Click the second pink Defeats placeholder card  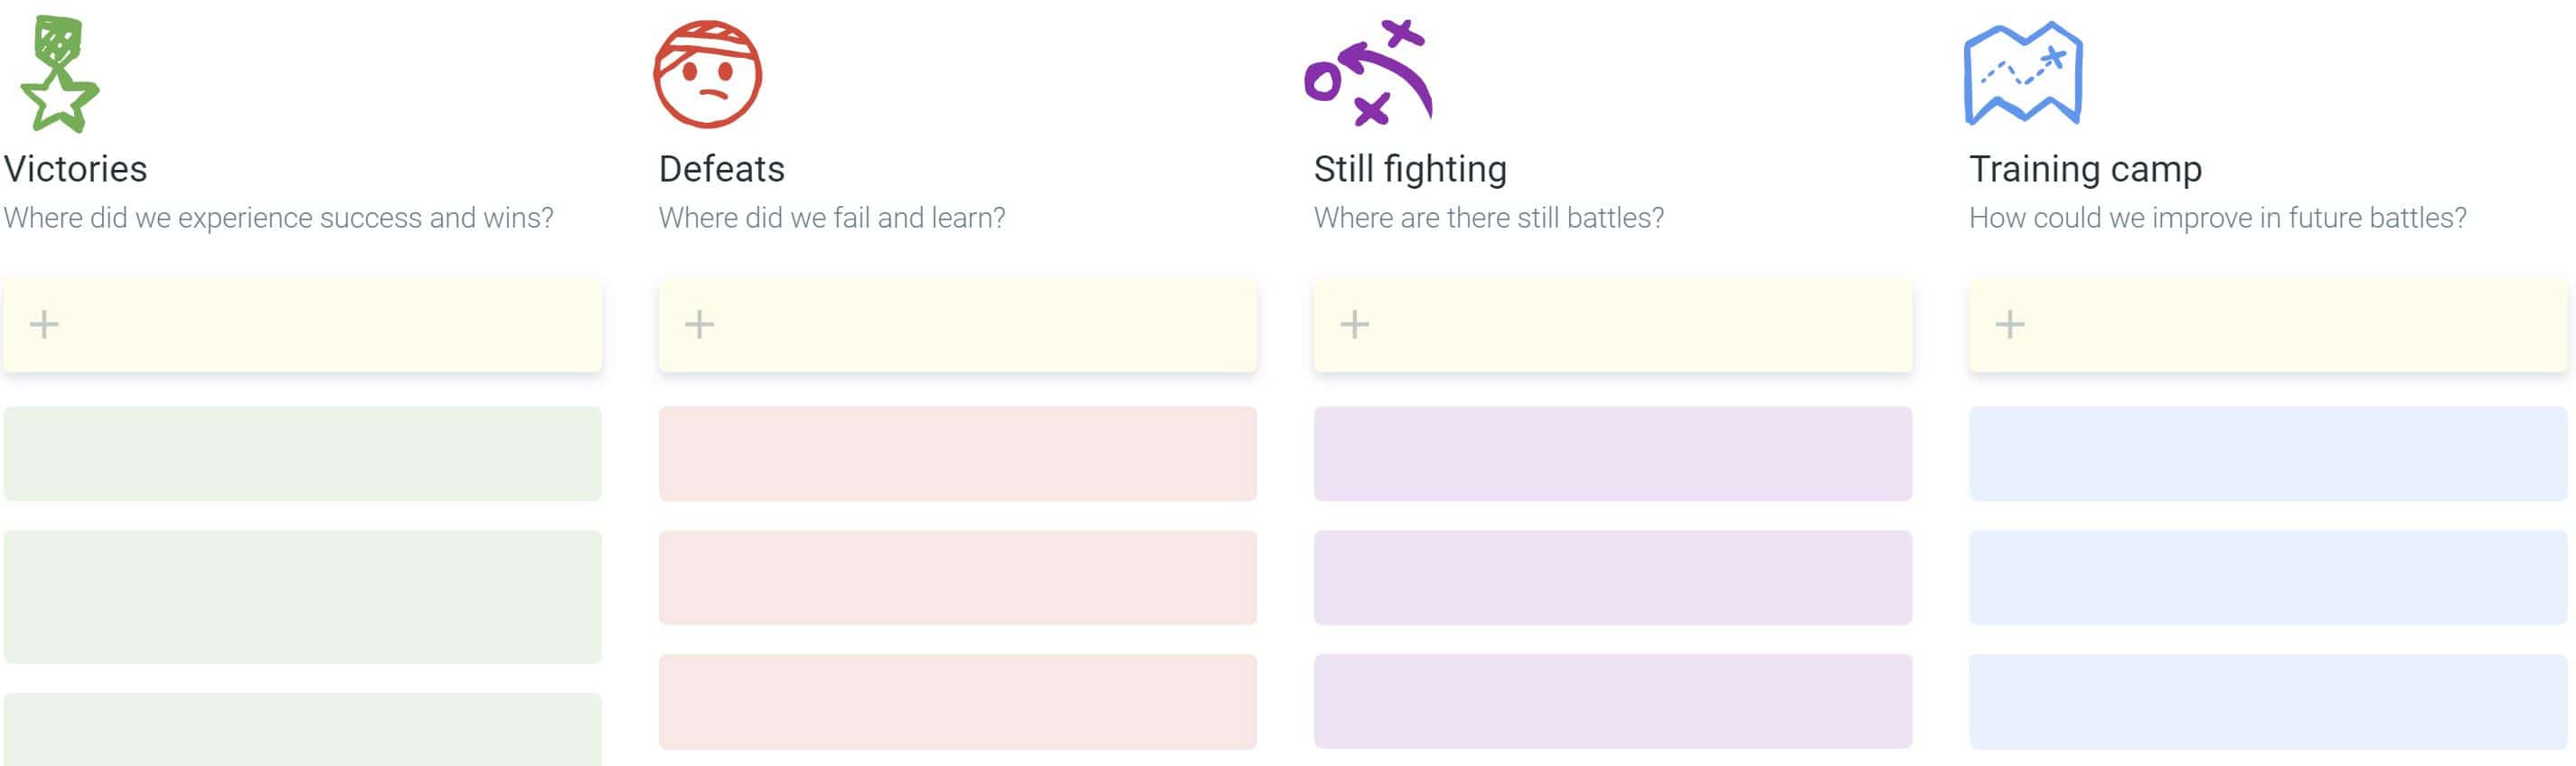point(957,577)
